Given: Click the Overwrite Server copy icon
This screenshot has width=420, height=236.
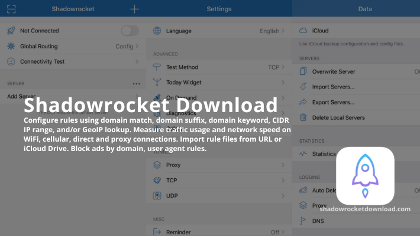Looking at the screenshot, I should [x=303, y=71].
